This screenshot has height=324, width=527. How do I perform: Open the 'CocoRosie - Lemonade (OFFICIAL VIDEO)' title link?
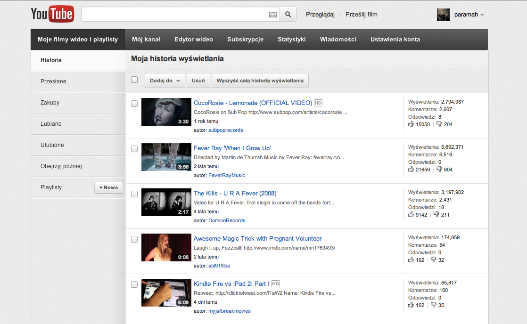253,103
